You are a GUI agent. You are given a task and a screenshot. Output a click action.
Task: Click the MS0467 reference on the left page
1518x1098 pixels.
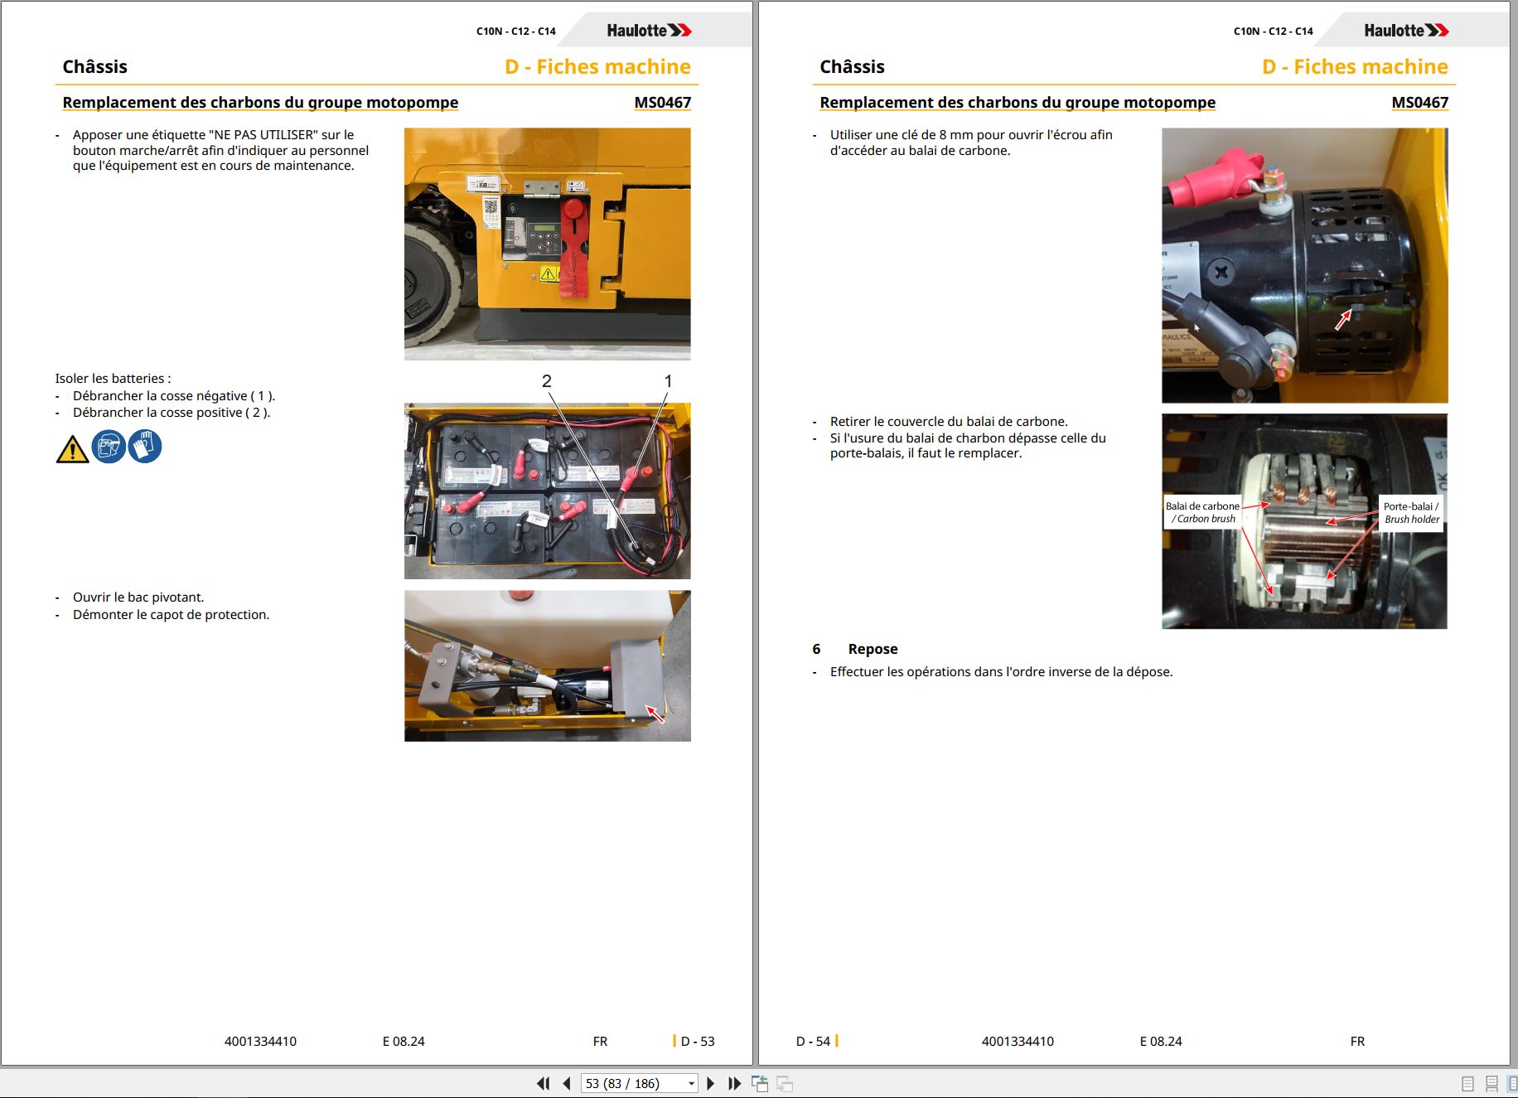(x=662, y=103)
